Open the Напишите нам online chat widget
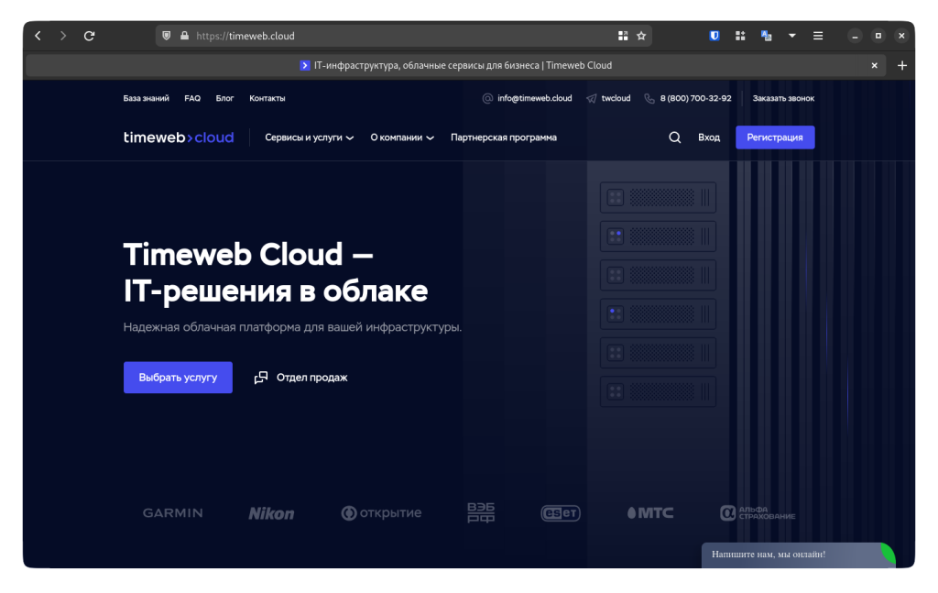 [798, 555]
